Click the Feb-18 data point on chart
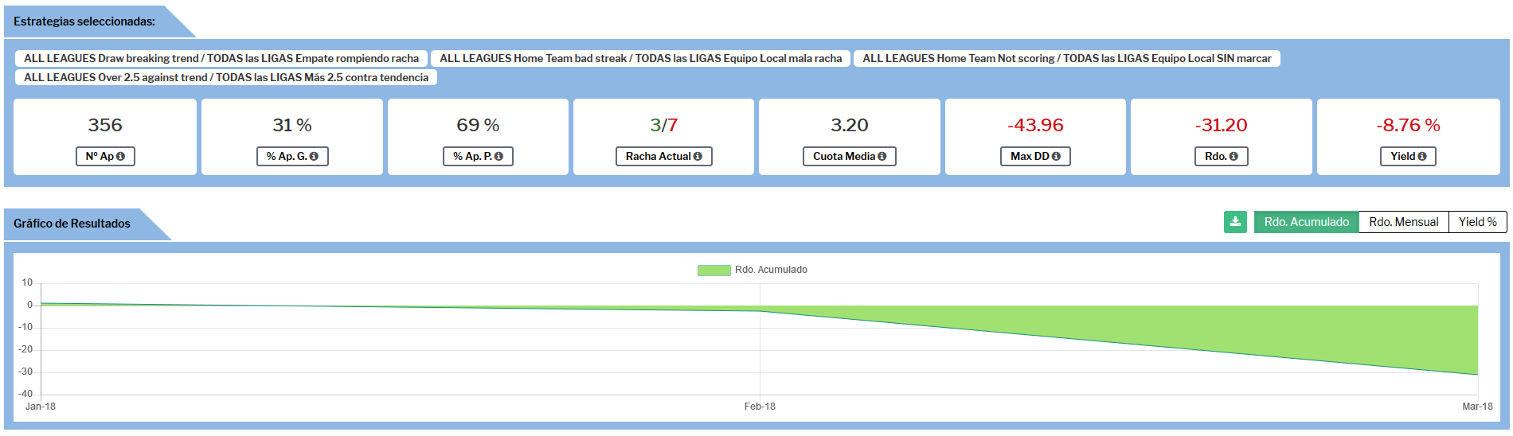This screenshot has width=1513, height=436. [760, 311]
